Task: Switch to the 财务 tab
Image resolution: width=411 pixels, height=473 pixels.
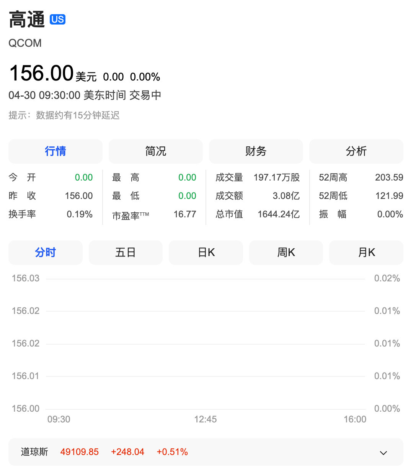Action: 256,151
